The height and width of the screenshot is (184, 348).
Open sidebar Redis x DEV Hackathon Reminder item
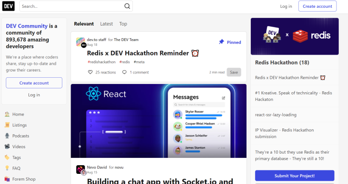(x=290, y=78)
